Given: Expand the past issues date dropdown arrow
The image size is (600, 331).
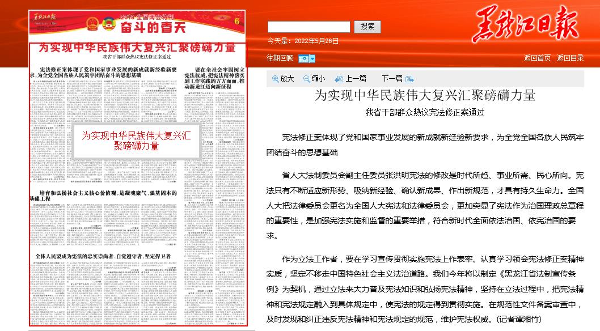Looking at the screenshot, I should point(312,58).
